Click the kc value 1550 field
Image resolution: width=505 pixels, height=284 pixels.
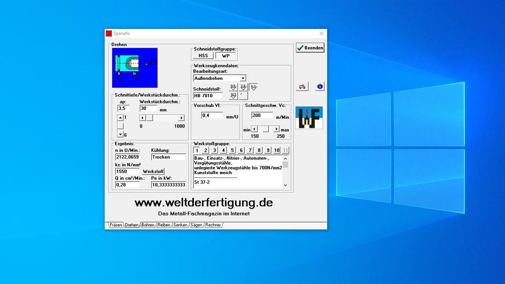tap(127, 172)
